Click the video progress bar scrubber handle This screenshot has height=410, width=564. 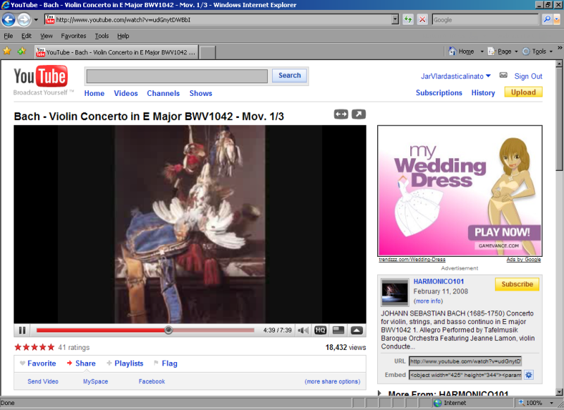coord(168,330)
